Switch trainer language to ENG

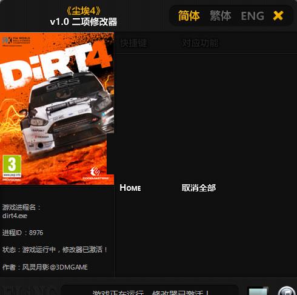[x=253, y=16]
